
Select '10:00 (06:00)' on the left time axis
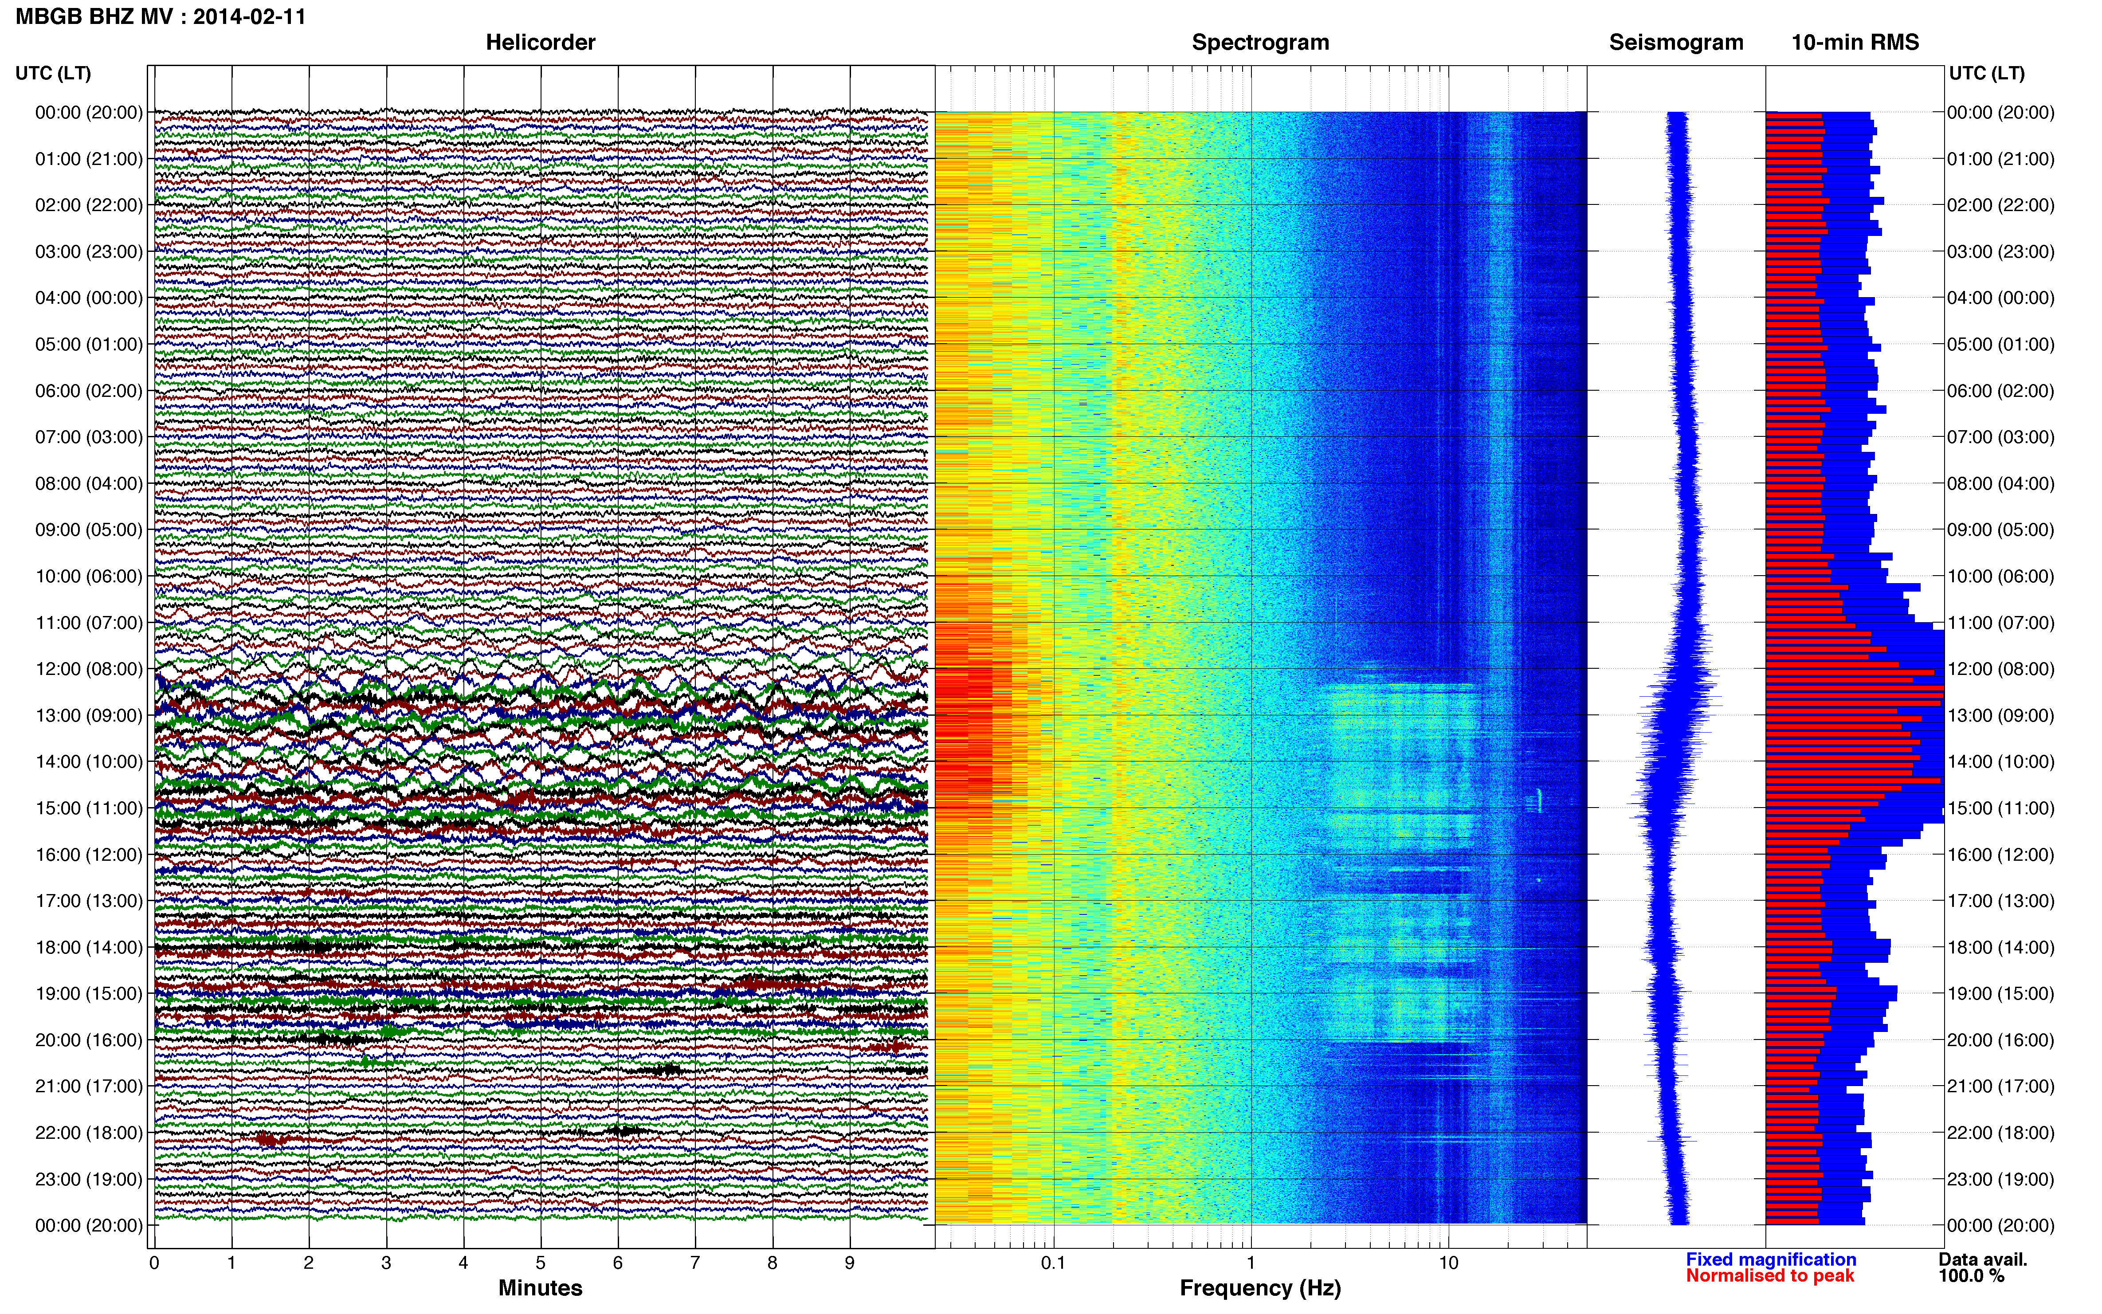pyautogui.click(x=89, y=576)
